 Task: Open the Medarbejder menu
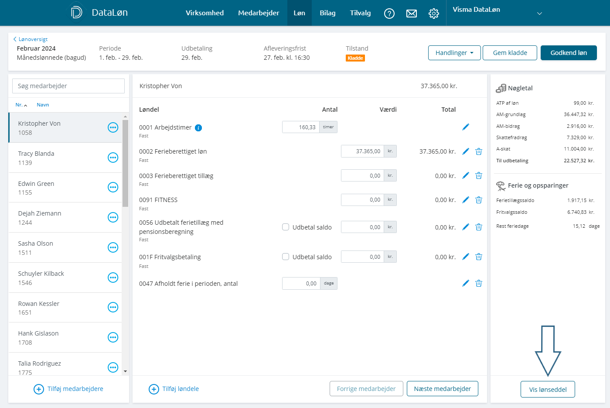[x=259, y=13]
